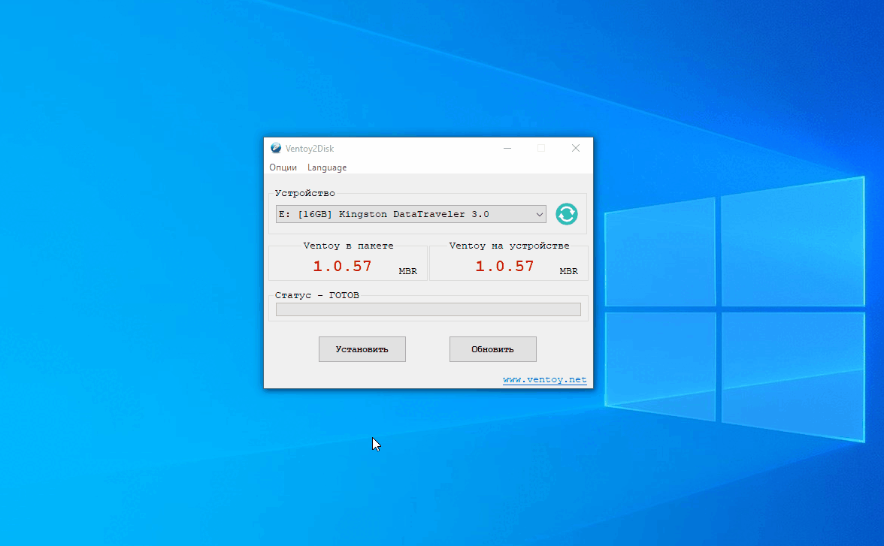Viewport: 884px width, 546px height.
Task: Click the status progress bar
Action: tap(428, 309)
